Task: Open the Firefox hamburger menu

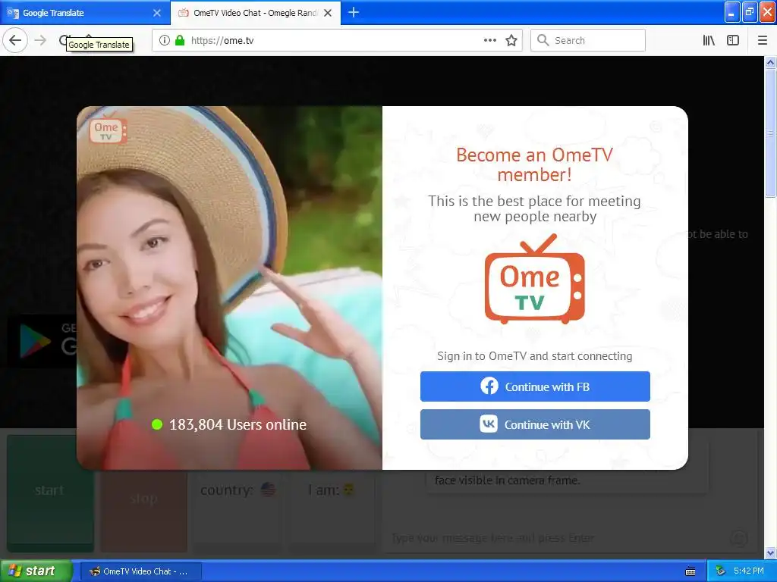Action: click(763, 40)
